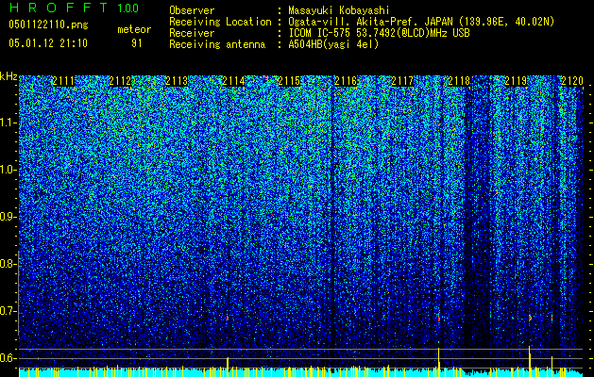Image resolution: width=594 pixels, height=377 pixels.
Task: Click the 2119 time marker
Action: (x=516, y=81)
